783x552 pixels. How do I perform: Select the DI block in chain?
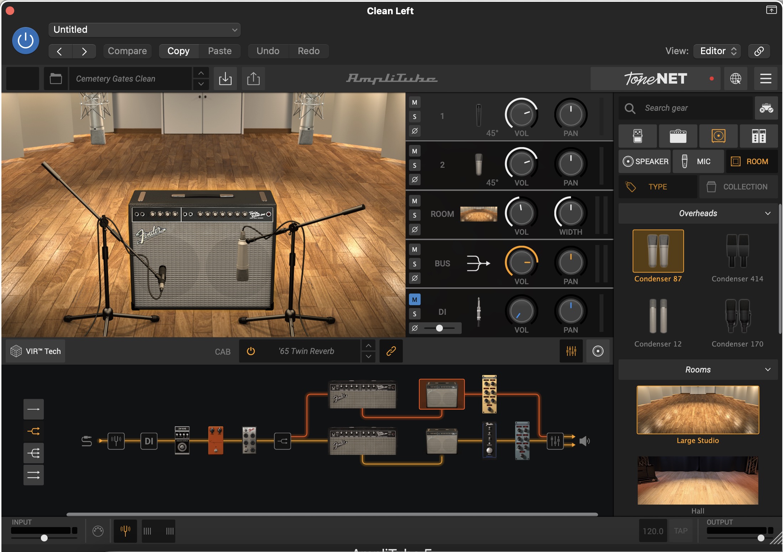click(x=149, y=441)
